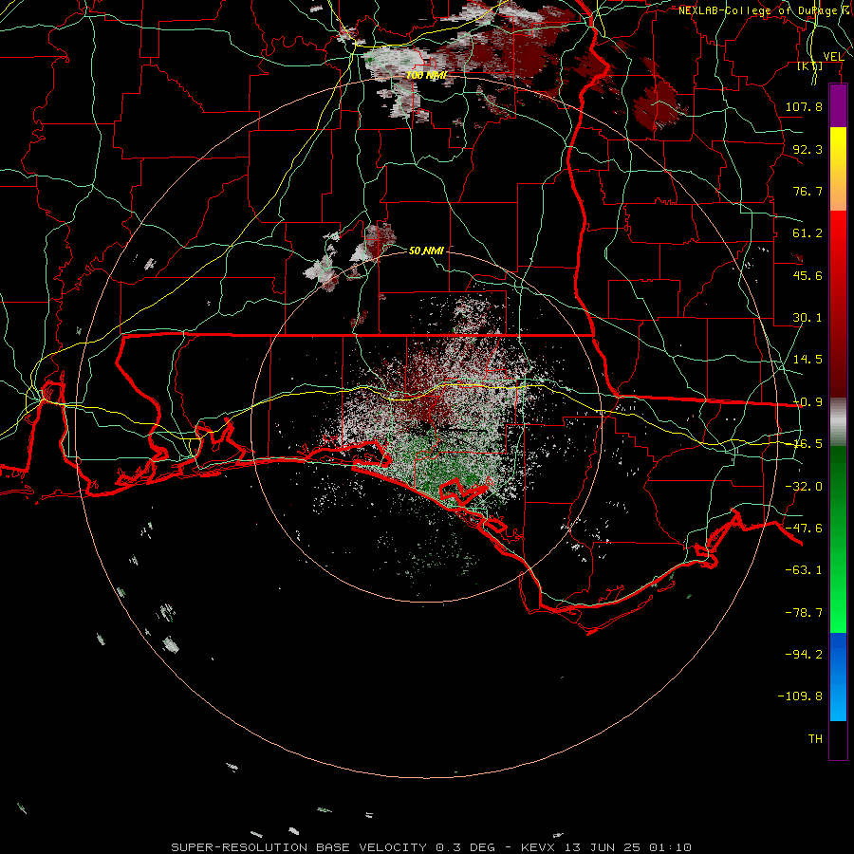Select the 45.6 legend value
Viewport: 854px width, 854px height.
pos(808,275)
